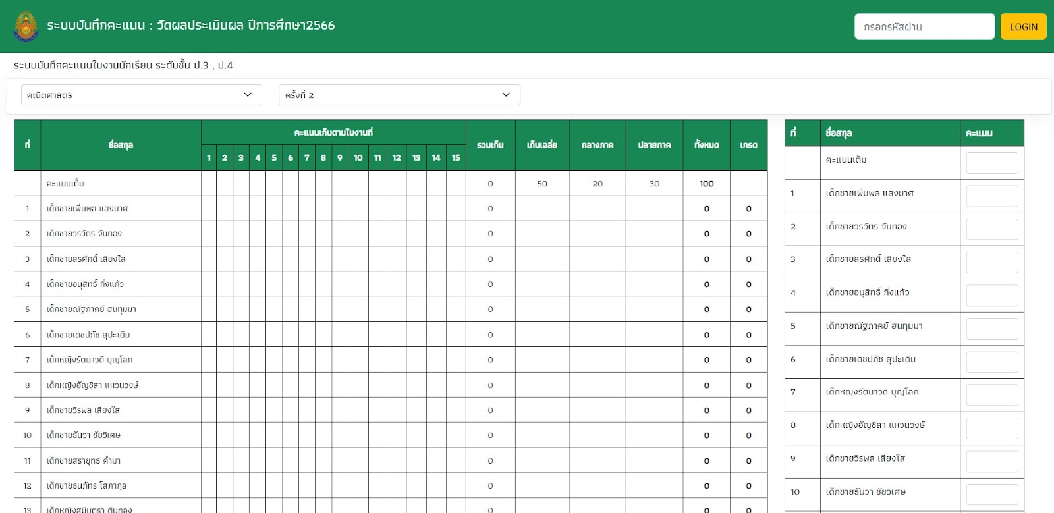The image size is (1054, 513).
Task: Open the ครั้งที่ 2 dropdown
Action: coord(399,95)
